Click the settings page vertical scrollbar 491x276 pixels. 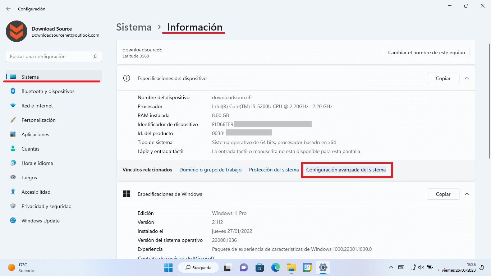[x=489, y=101]
